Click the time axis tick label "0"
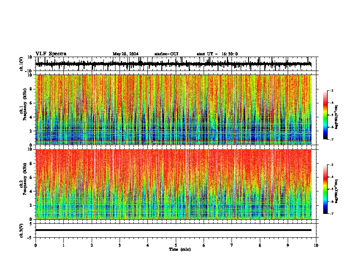The width and height of the screenshot is (356, 275). coord(36,245)
